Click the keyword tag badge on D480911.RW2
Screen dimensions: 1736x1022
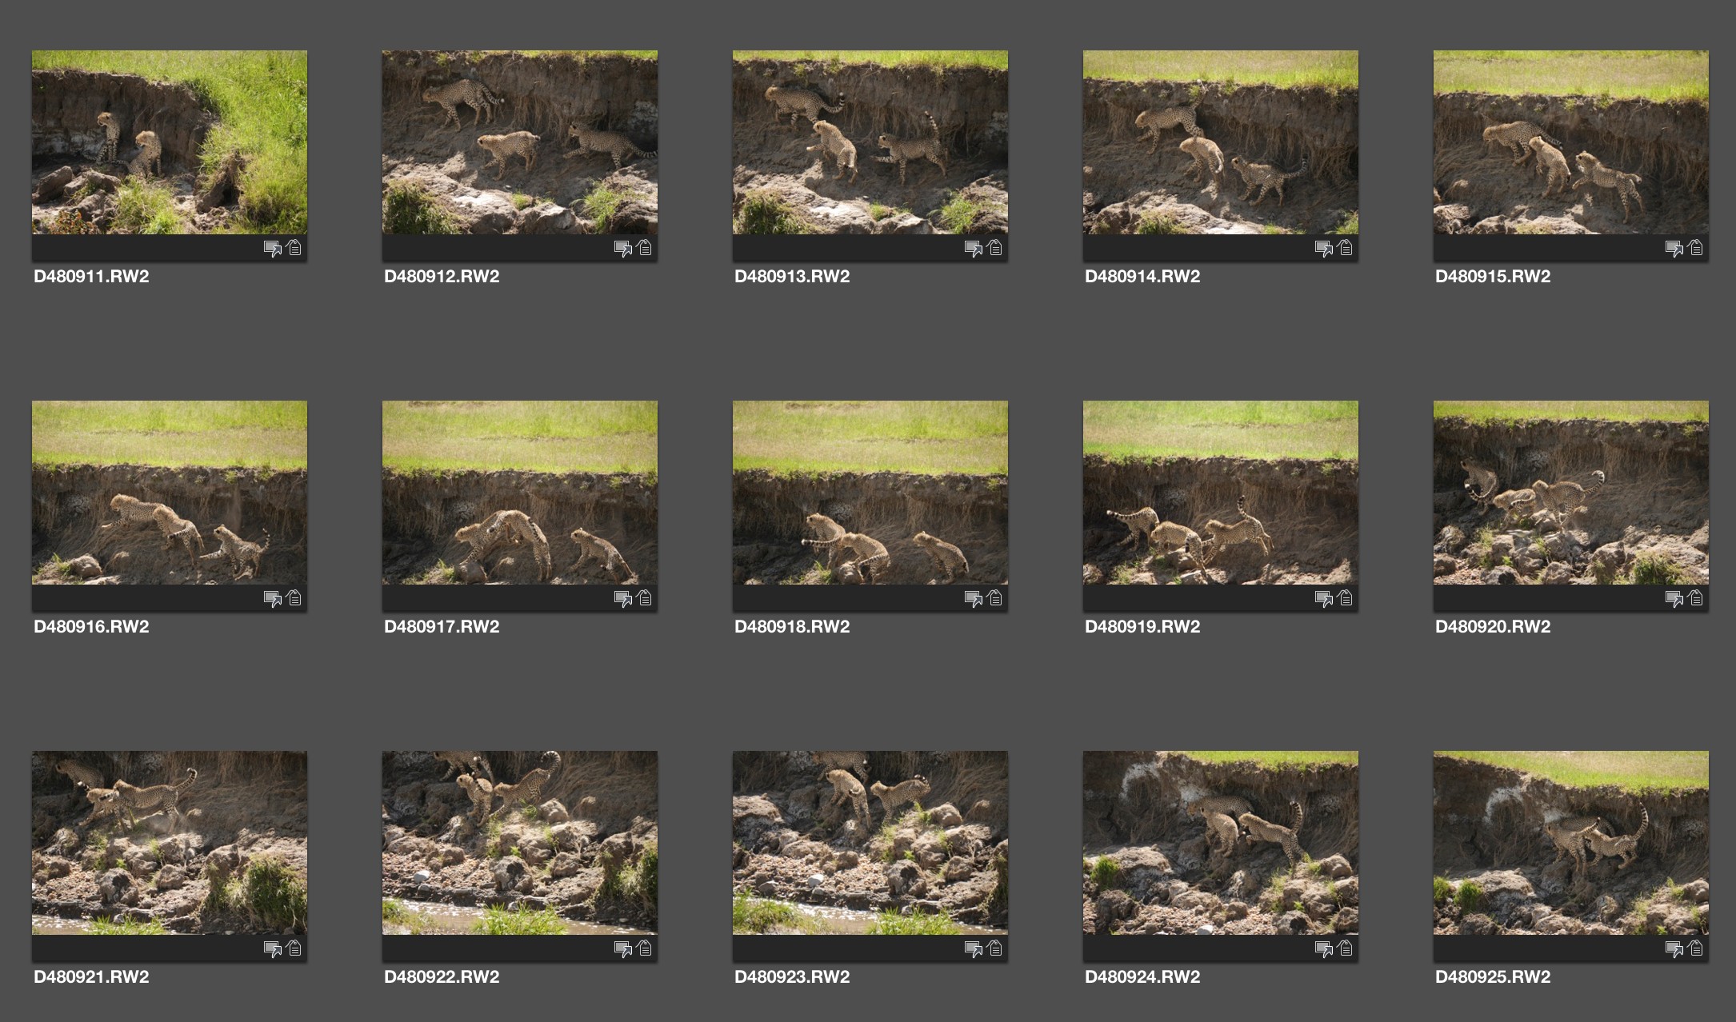point(294,248)
